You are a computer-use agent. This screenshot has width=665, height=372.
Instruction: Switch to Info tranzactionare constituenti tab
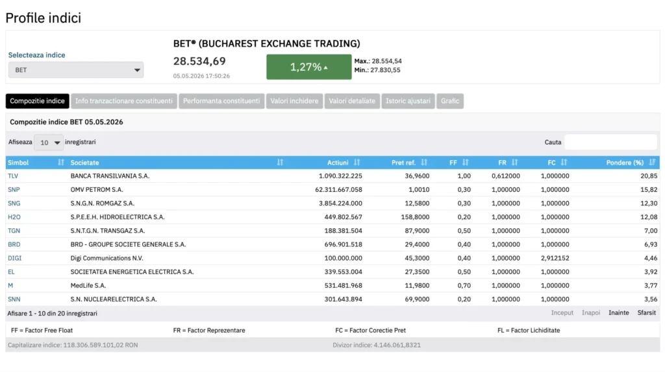[124, 101]
